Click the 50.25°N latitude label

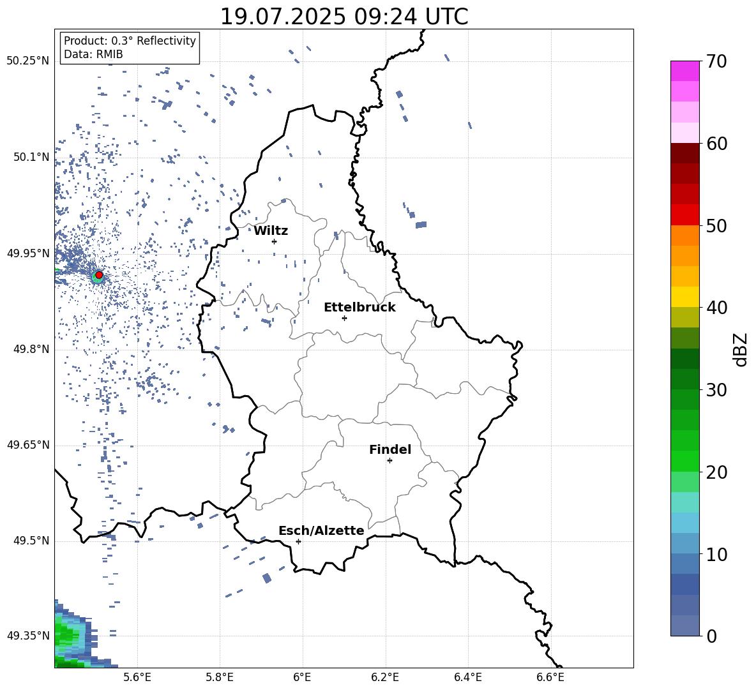(x=28, y=61)
